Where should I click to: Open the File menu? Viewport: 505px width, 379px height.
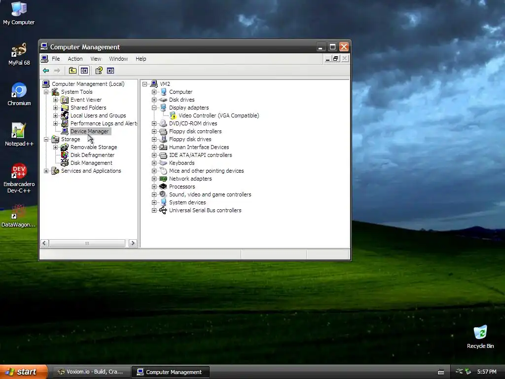click(56, 59)
